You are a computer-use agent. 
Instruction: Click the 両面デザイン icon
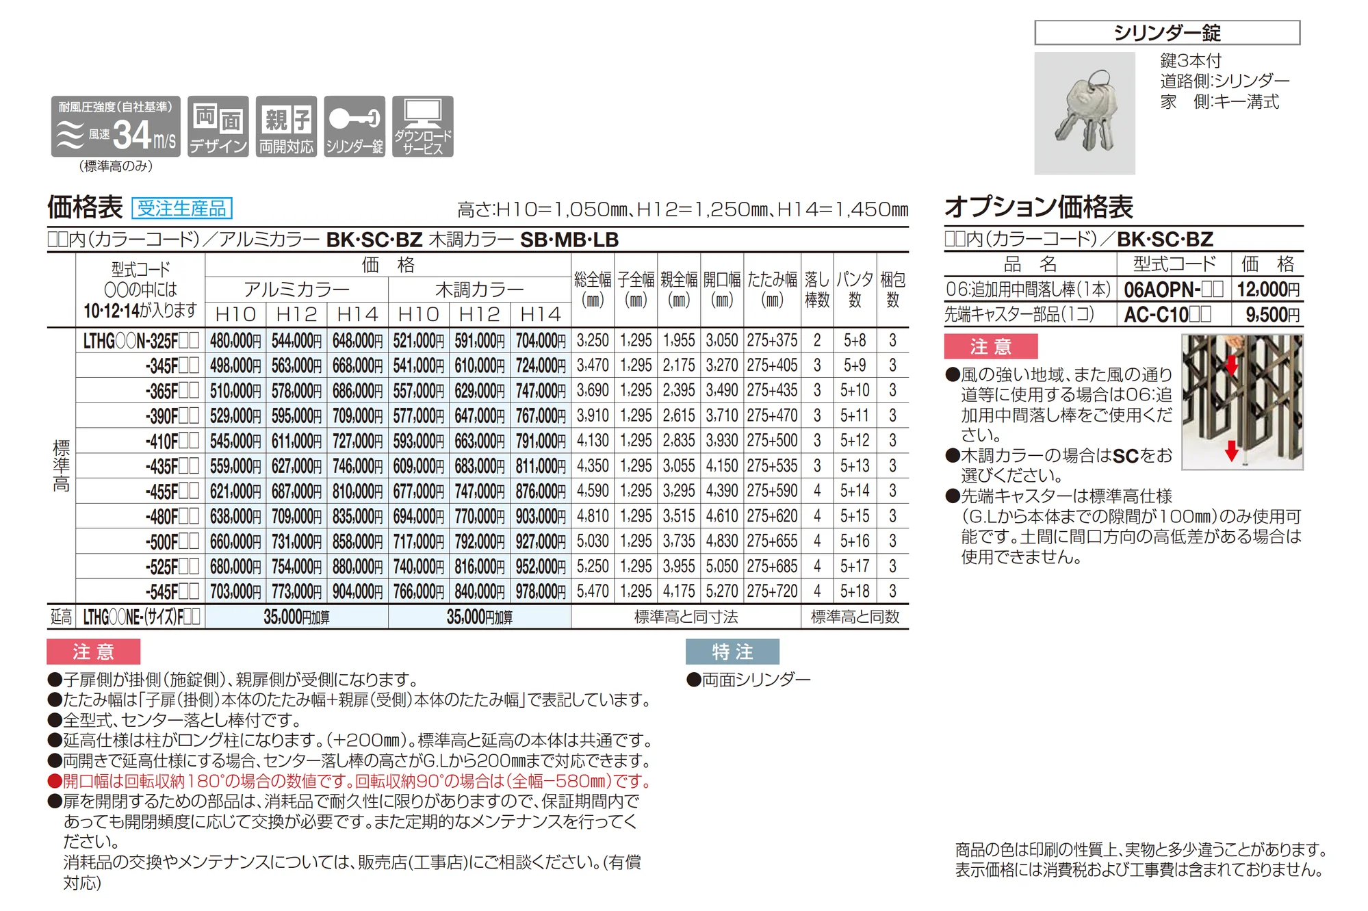[218, 127]
